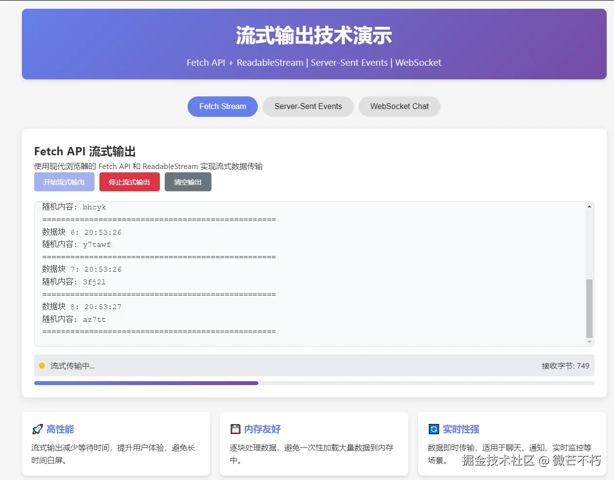
Task: Click the streaming progress bar
Action: point(314,383)
